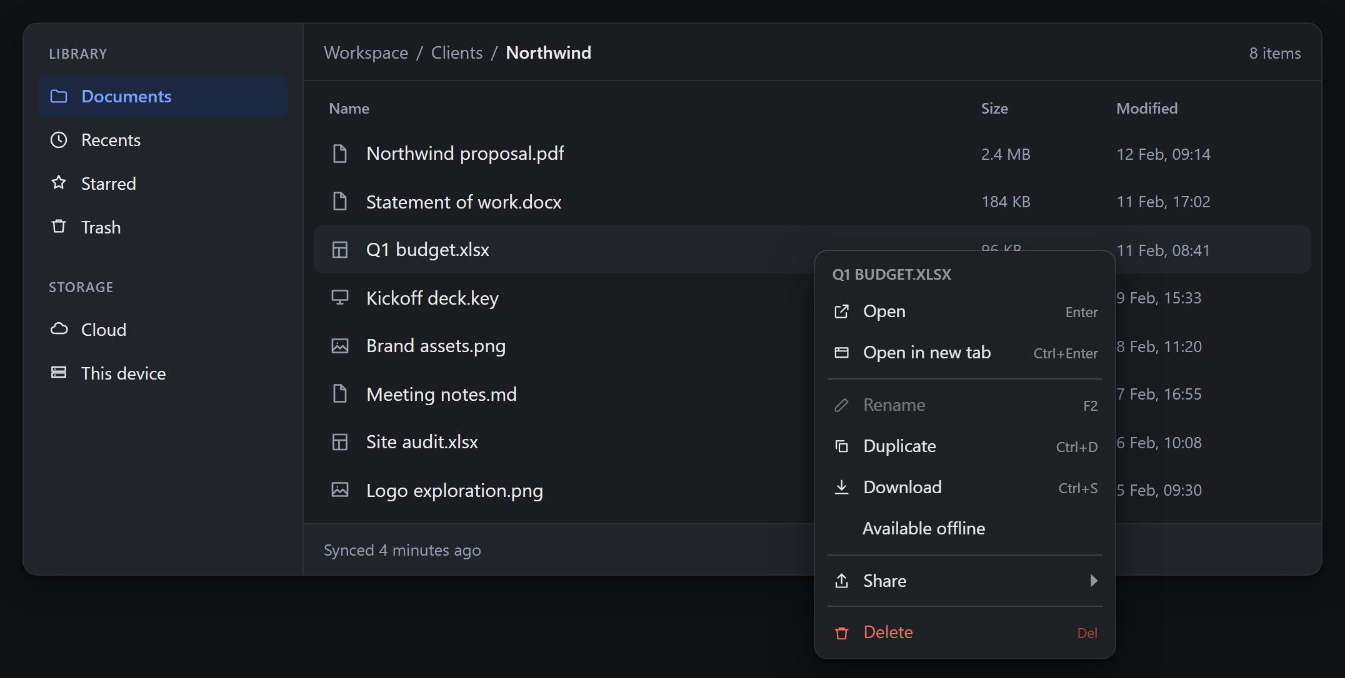The image size is (1345, 678).
Task: Click the spreadsheet icon beside Q1 budget.xlsx
Action: (x=340, y=250)
